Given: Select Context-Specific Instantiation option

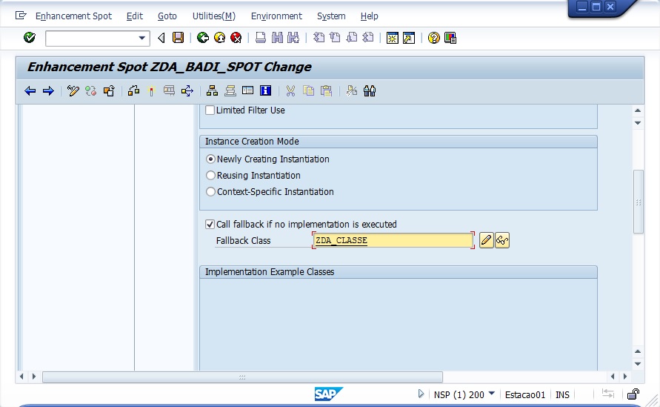Looking at the screenshot, I should click(x=211, y=192).
